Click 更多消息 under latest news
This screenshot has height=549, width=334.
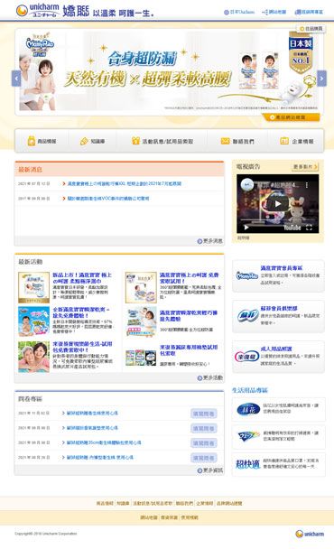(209, 241)
